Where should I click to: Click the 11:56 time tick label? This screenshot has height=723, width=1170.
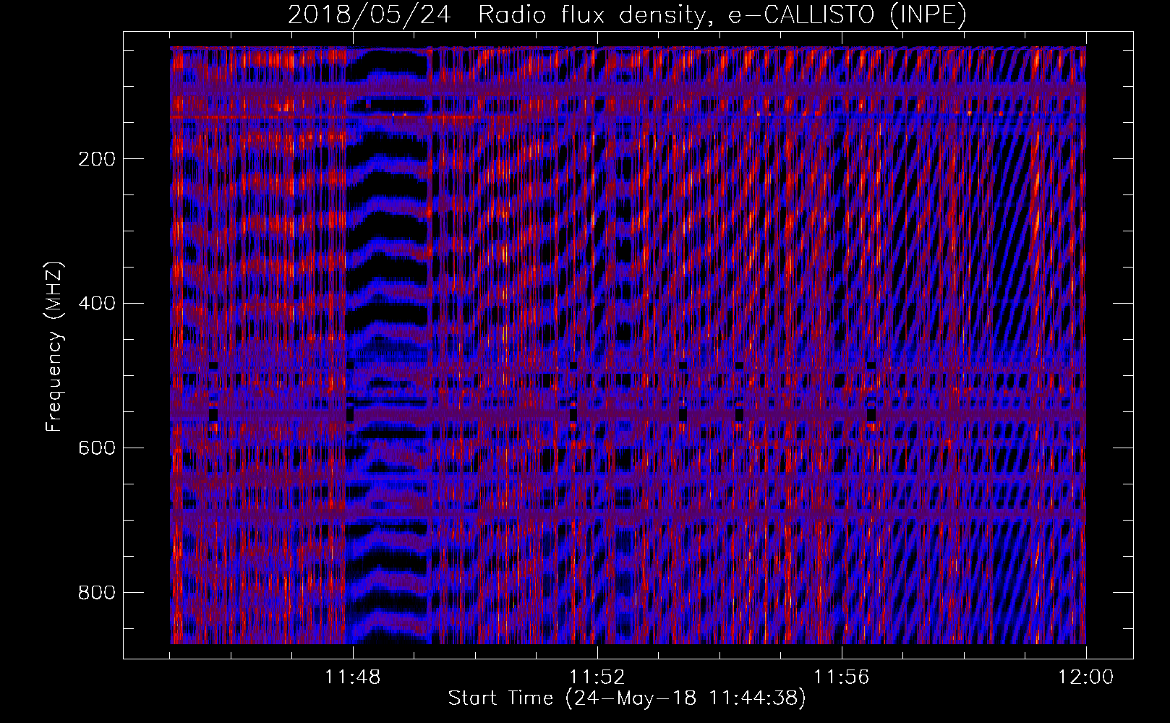coord(841,677)
